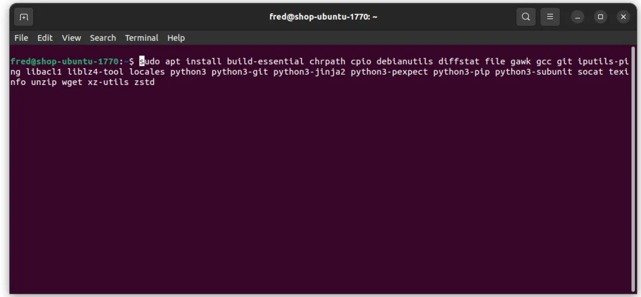
Task: Open a new terminal tab
Action: tap(23, 17)
